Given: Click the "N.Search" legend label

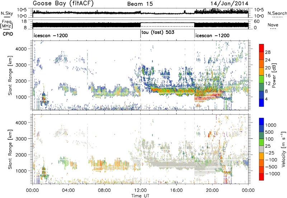Looking at the screenshot, I should (277, 13).
